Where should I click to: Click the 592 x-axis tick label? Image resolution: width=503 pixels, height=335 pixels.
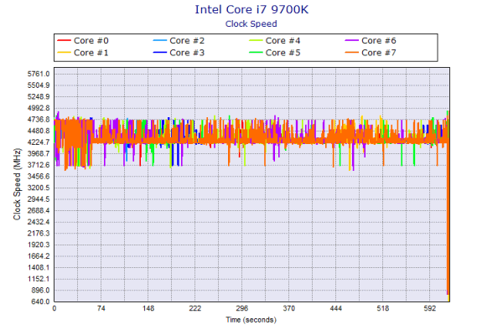(x=429, y=308)
